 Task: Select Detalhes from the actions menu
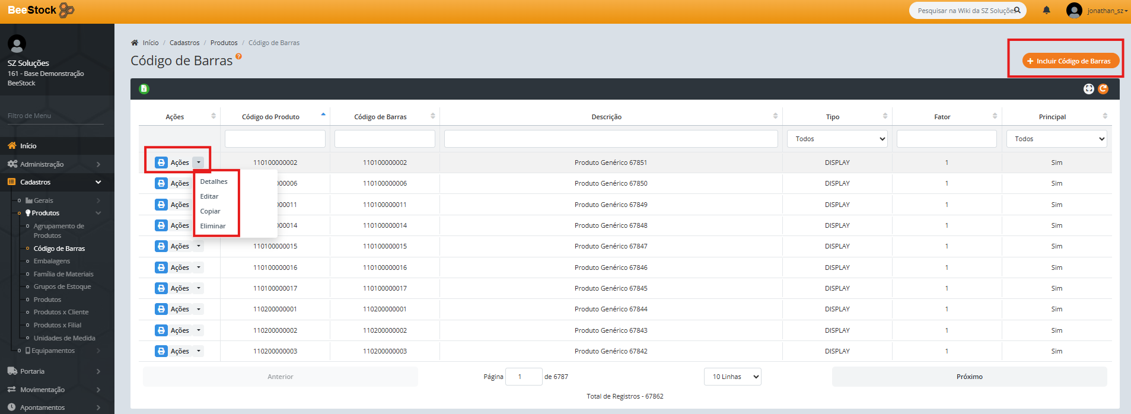pos(214,181)
